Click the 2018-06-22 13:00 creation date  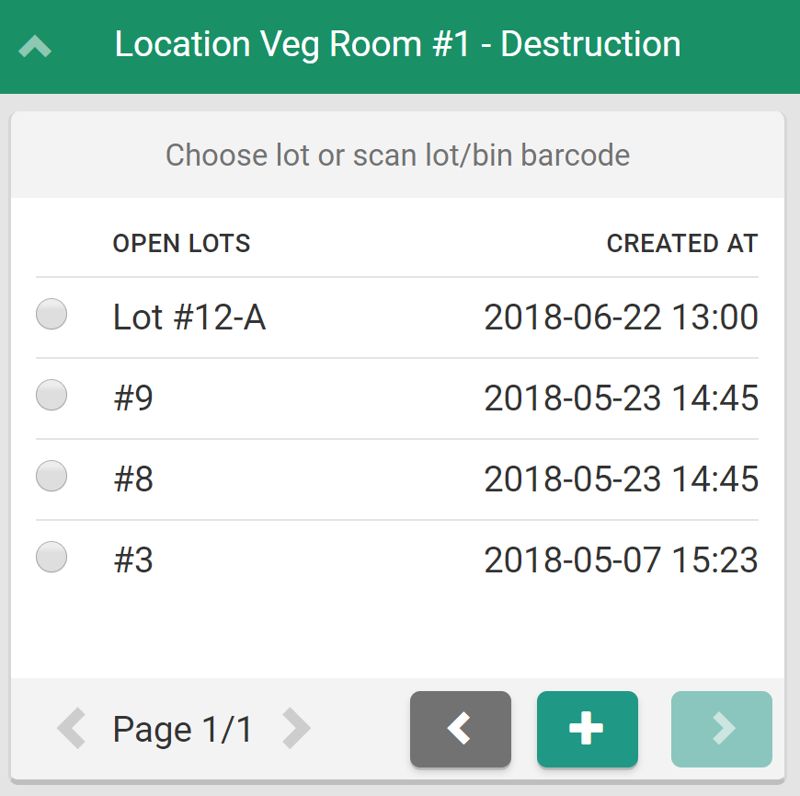tap(621, 318)
